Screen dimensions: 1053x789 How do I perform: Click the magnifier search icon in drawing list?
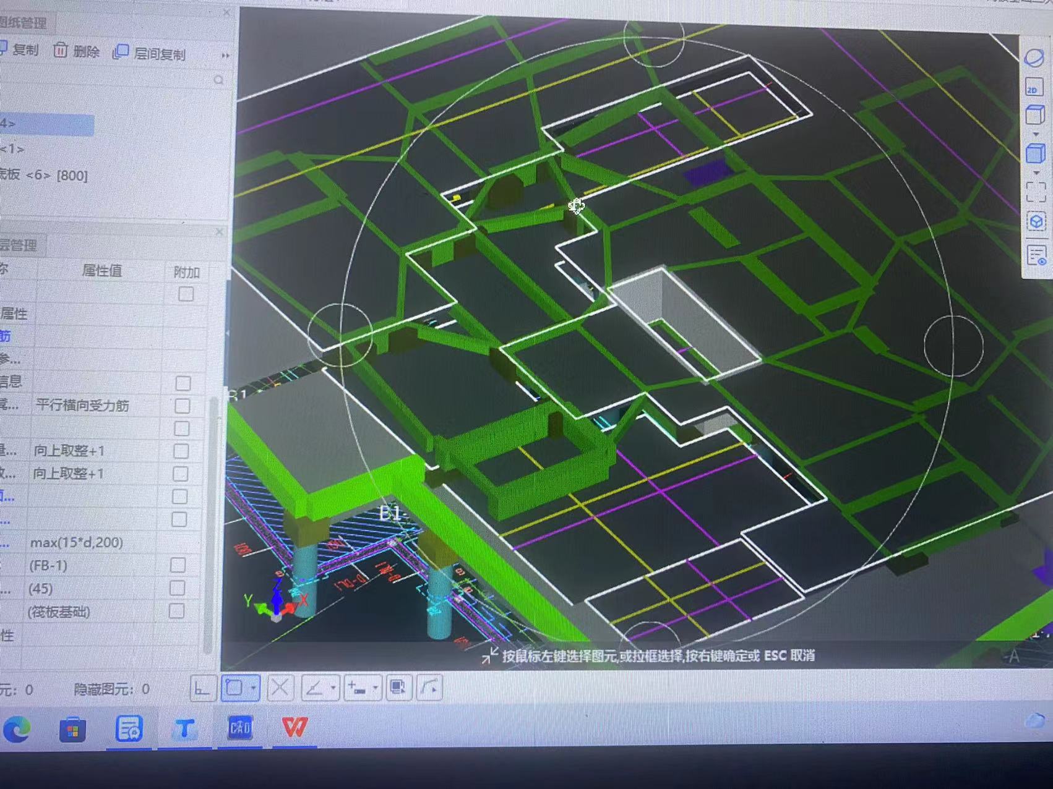218,80
